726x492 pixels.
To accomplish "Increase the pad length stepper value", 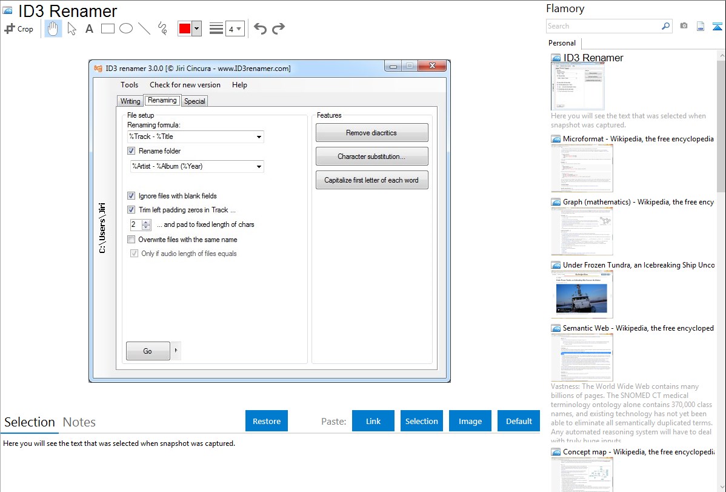I will (x=146, y=222).
